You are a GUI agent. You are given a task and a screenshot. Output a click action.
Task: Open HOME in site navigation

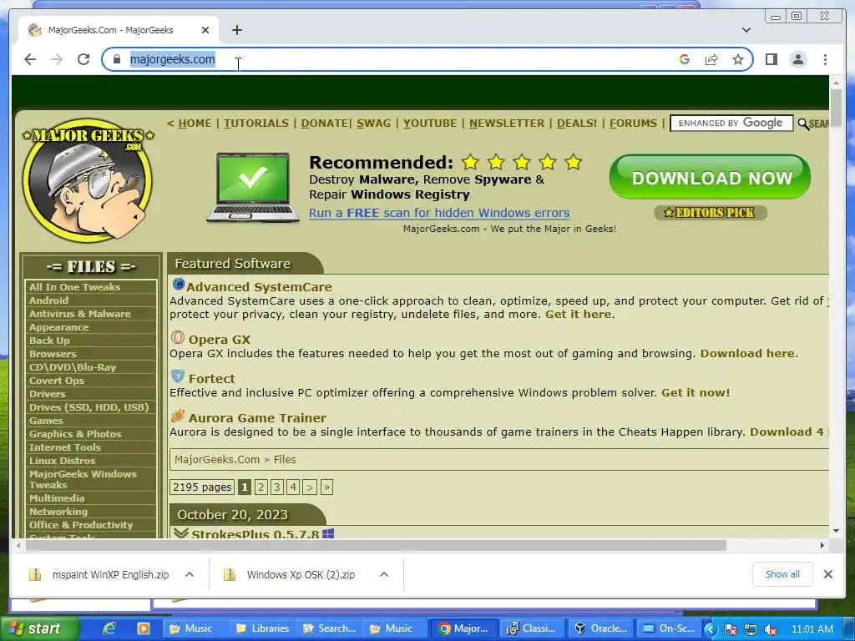pos(195,124)
